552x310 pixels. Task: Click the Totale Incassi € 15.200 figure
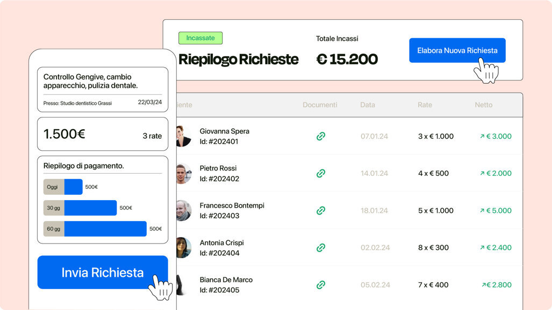coord(348,60)
